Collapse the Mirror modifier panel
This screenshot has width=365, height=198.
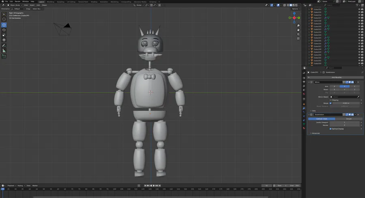309,82
